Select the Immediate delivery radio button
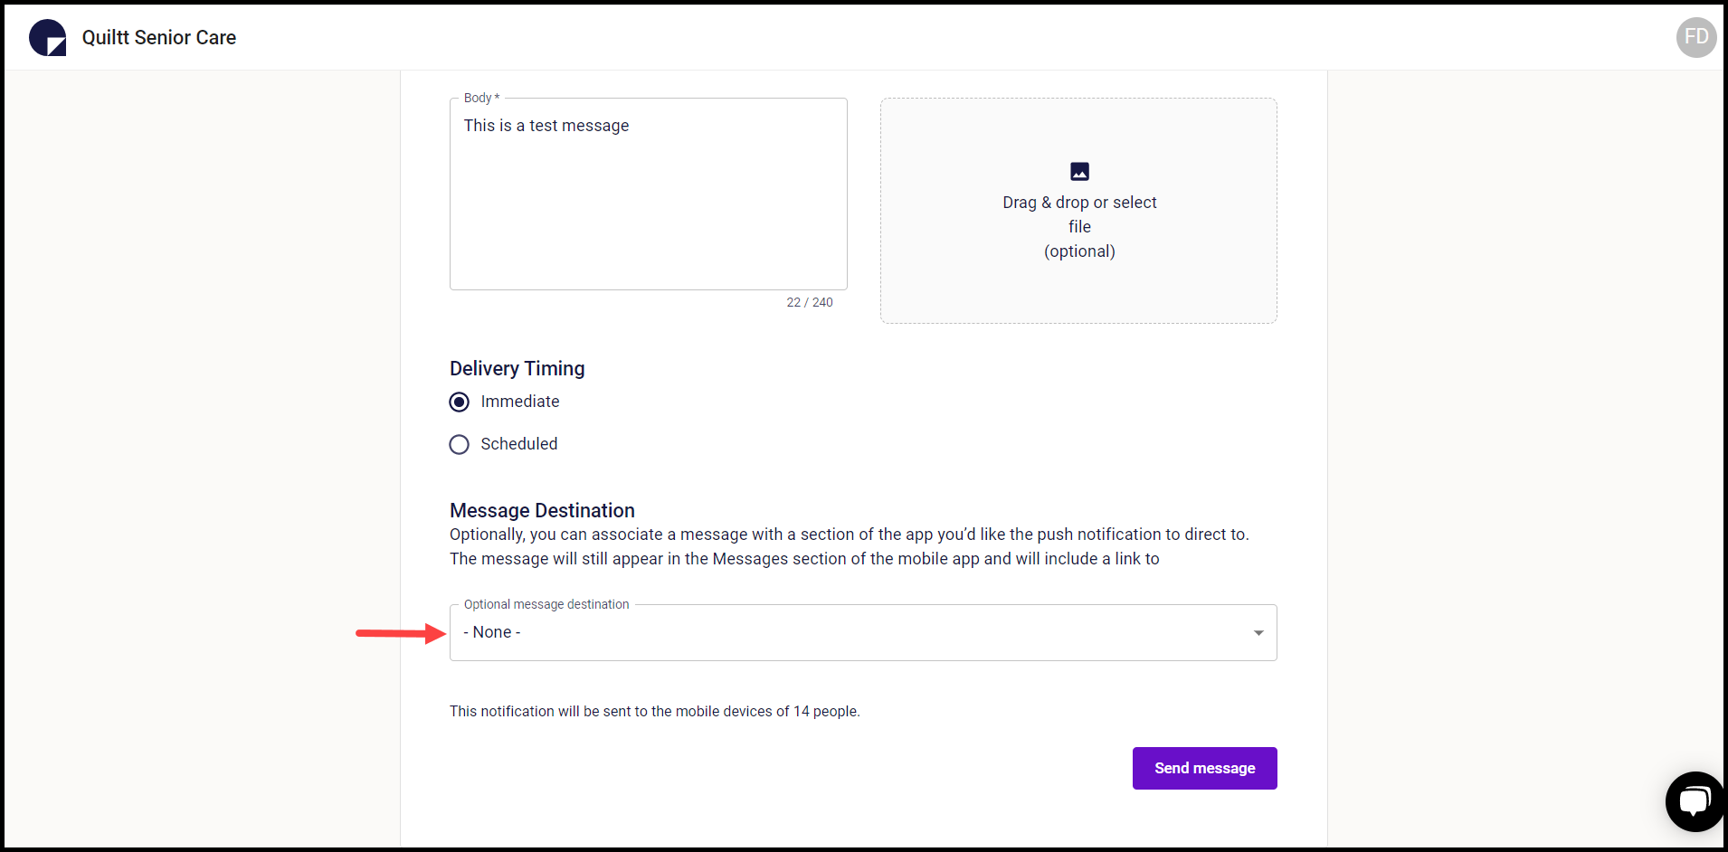Viewport: 1728px width, 852px height. click(460, 402)
